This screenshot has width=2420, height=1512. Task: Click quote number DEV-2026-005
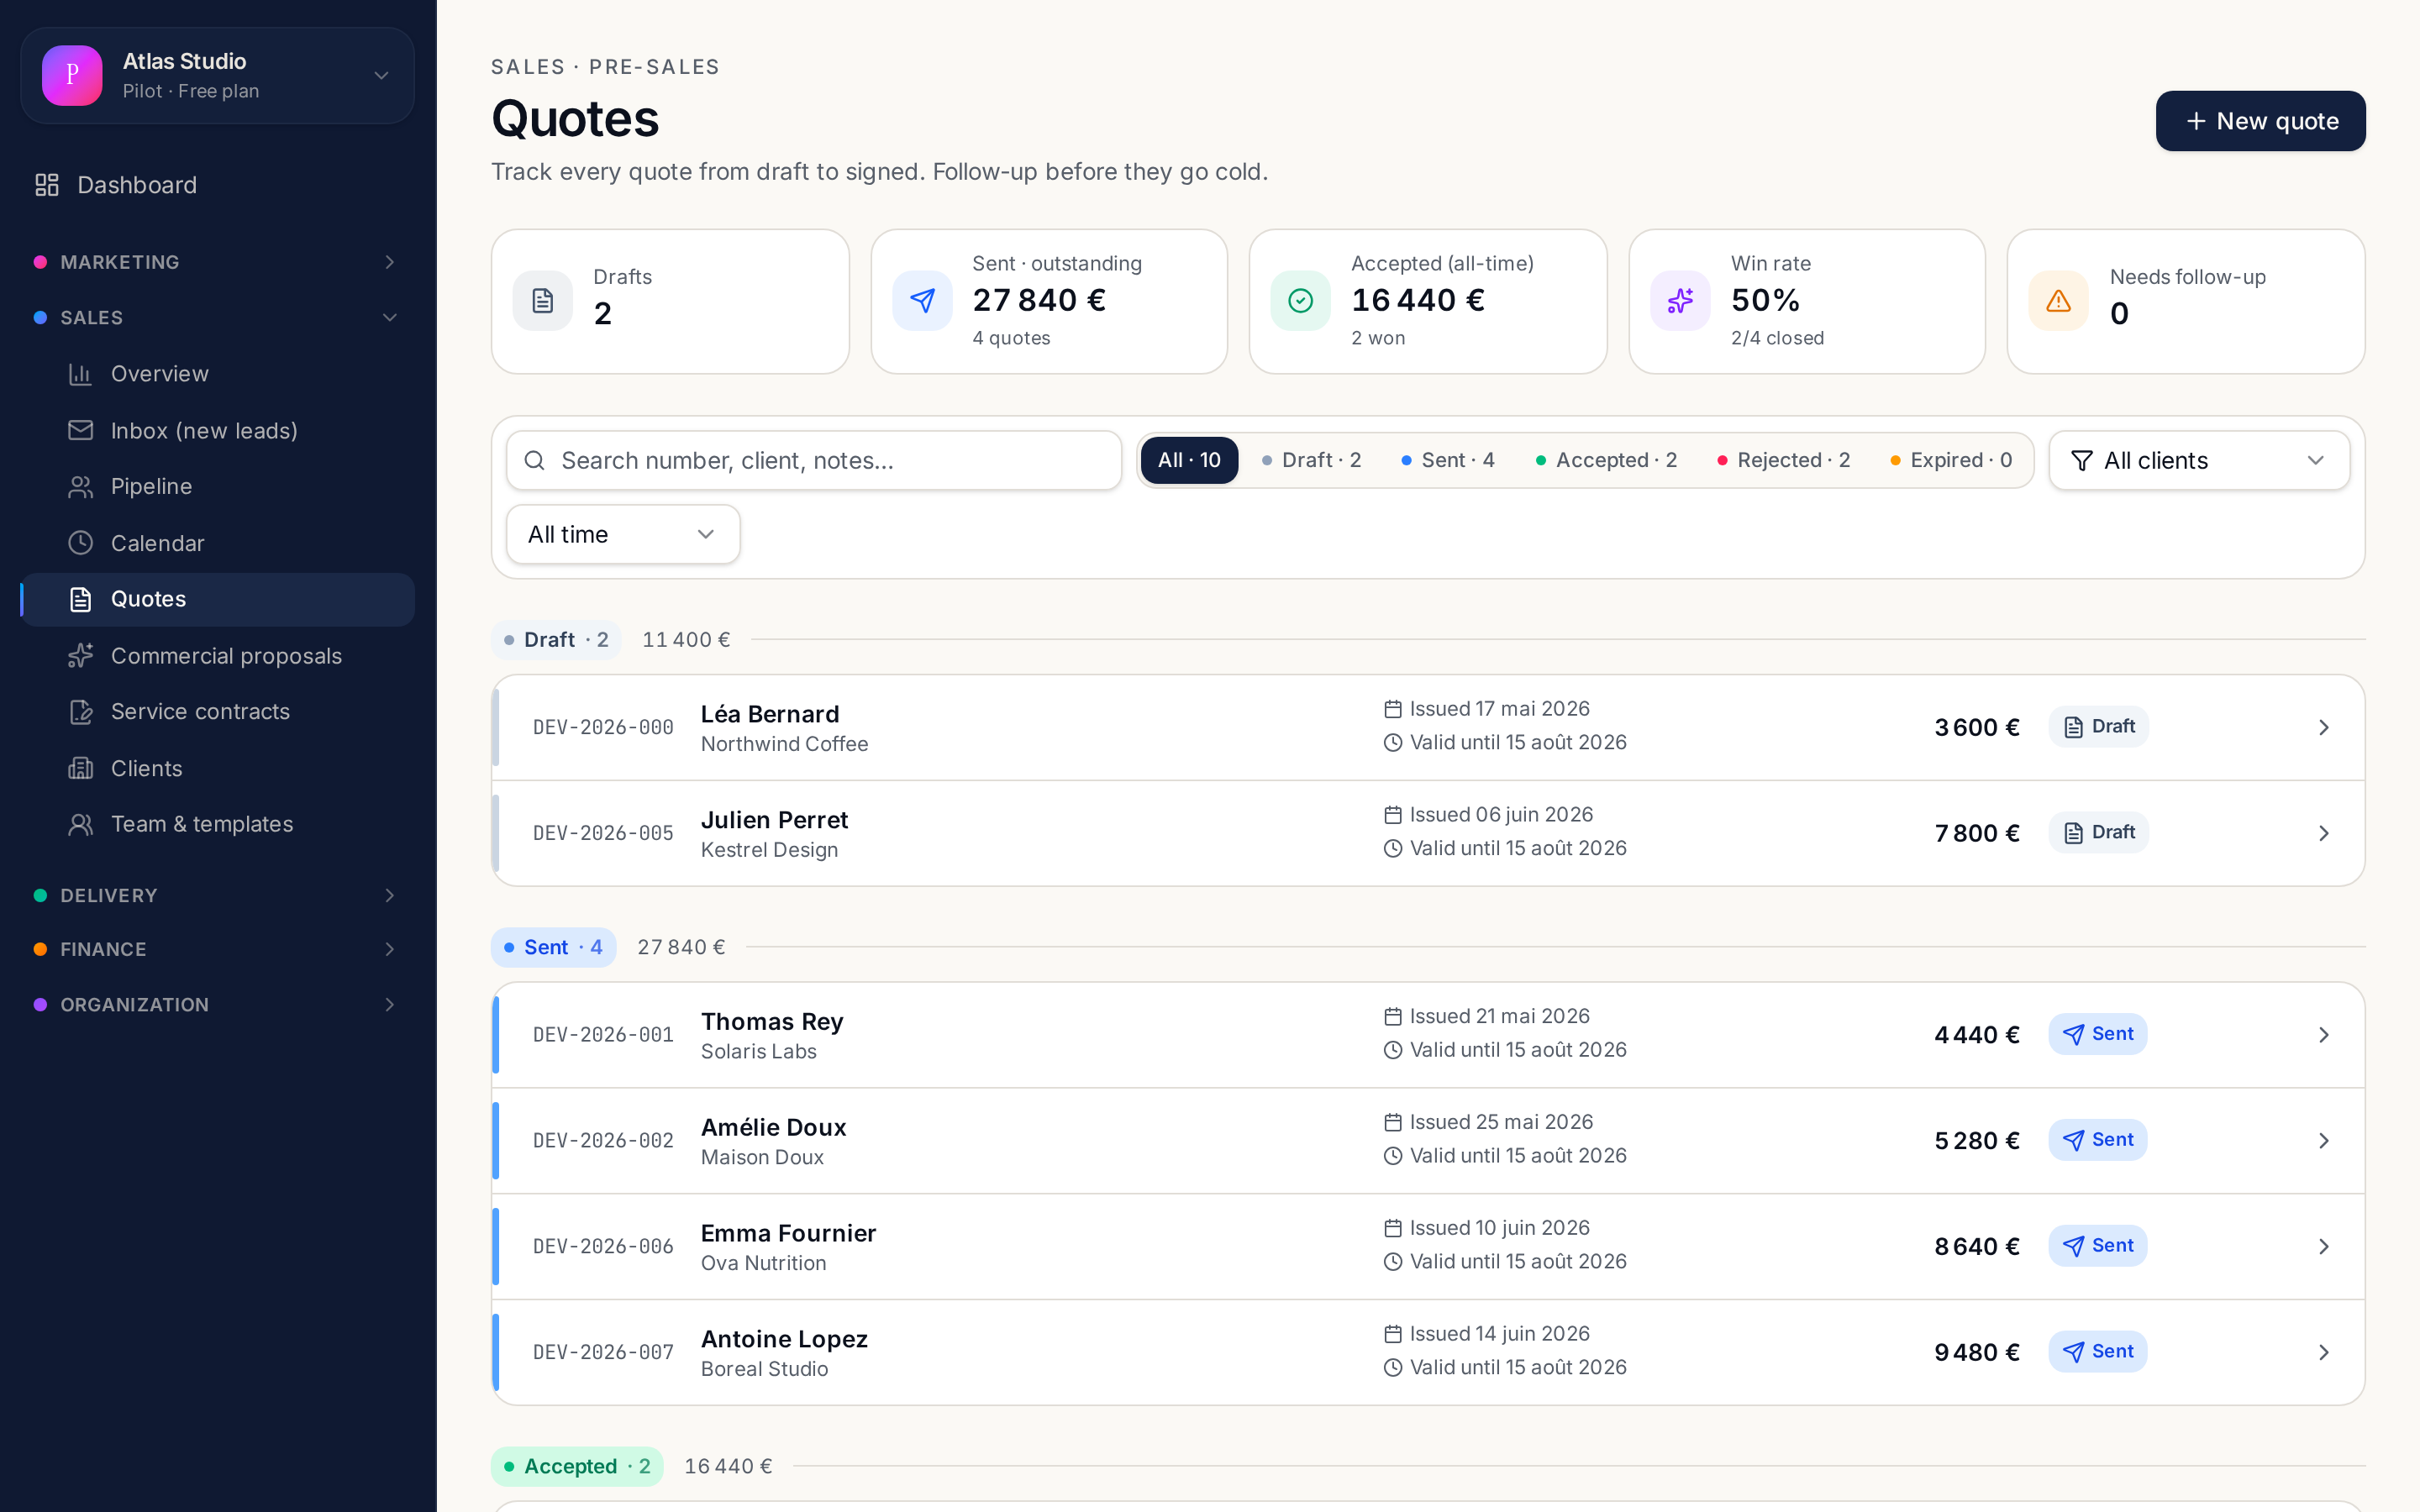coord(603,833)
